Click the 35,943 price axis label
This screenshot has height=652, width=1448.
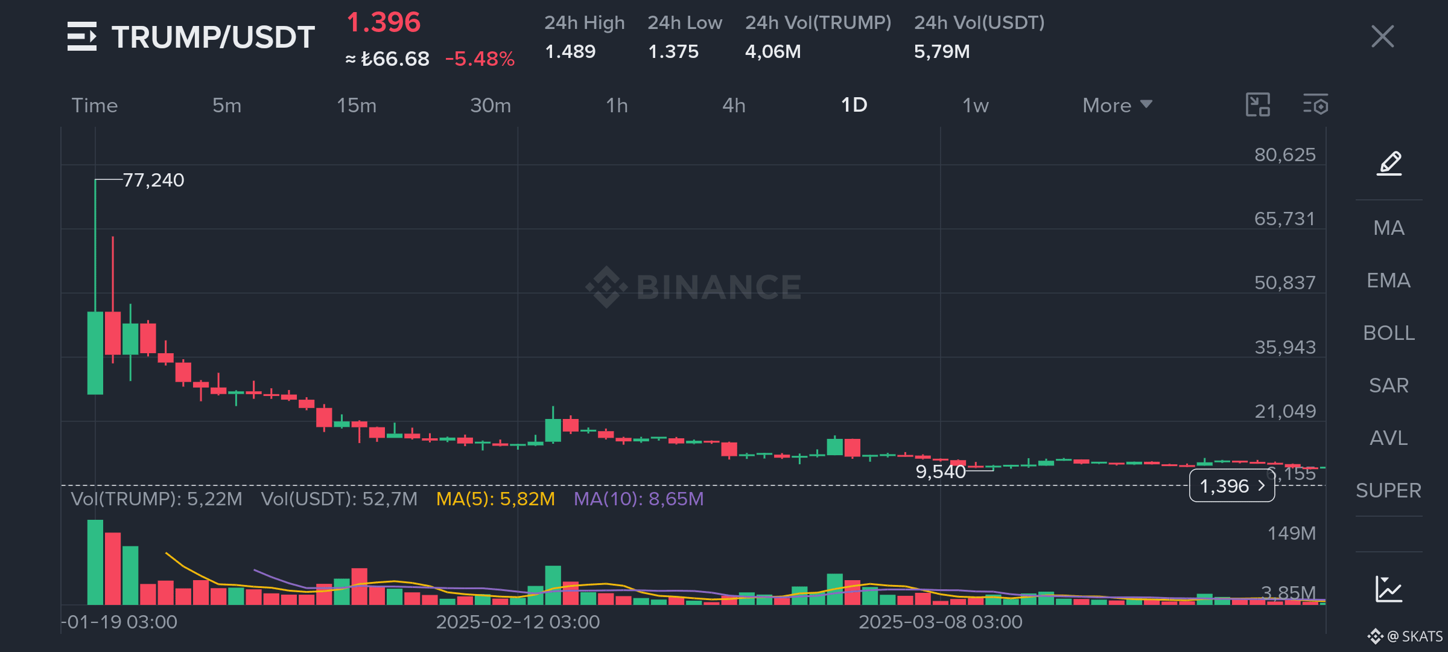[1285, 348]
